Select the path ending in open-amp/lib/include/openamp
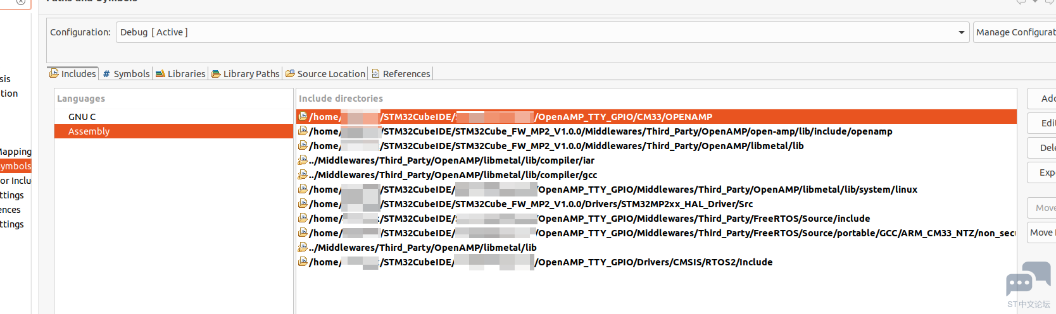This screenshot has width=1056, height=314. 657,131
